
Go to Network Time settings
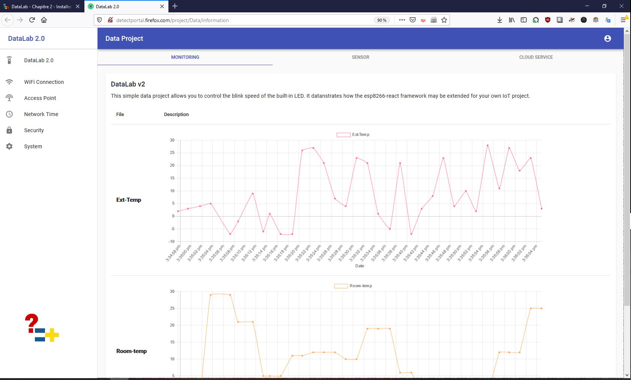[41, 114]
